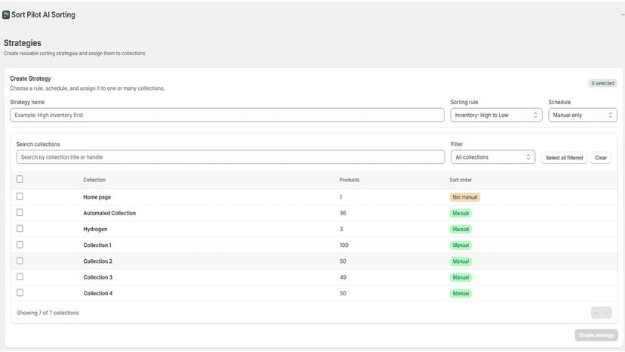Click the Create Strategy section heading
This screenshot has width=625, height=352.
pyautogui.click(x=30, y=79)
